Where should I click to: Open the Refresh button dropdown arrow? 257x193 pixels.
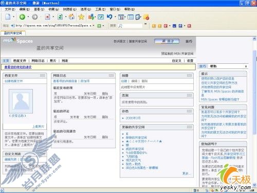click(x=66, y=17)
